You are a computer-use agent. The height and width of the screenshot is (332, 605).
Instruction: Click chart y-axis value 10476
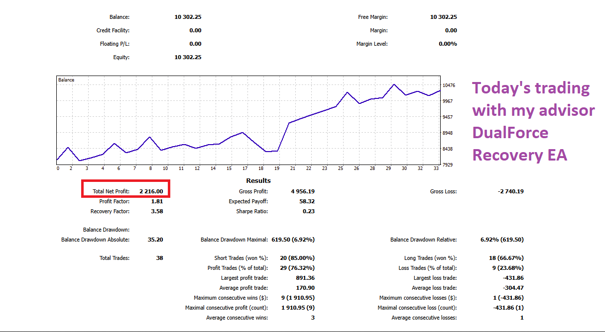[x=450, y=85]
